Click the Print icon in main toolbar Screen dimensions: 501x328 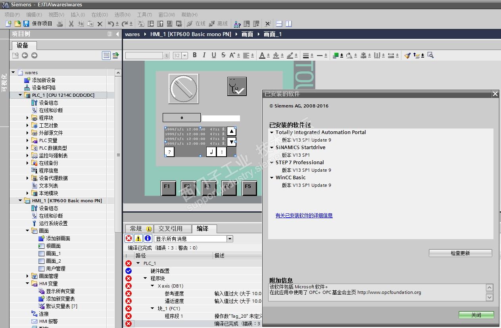tap(60, 24)
